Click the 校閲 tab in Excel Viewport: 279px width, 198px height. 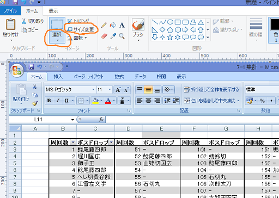161,77
